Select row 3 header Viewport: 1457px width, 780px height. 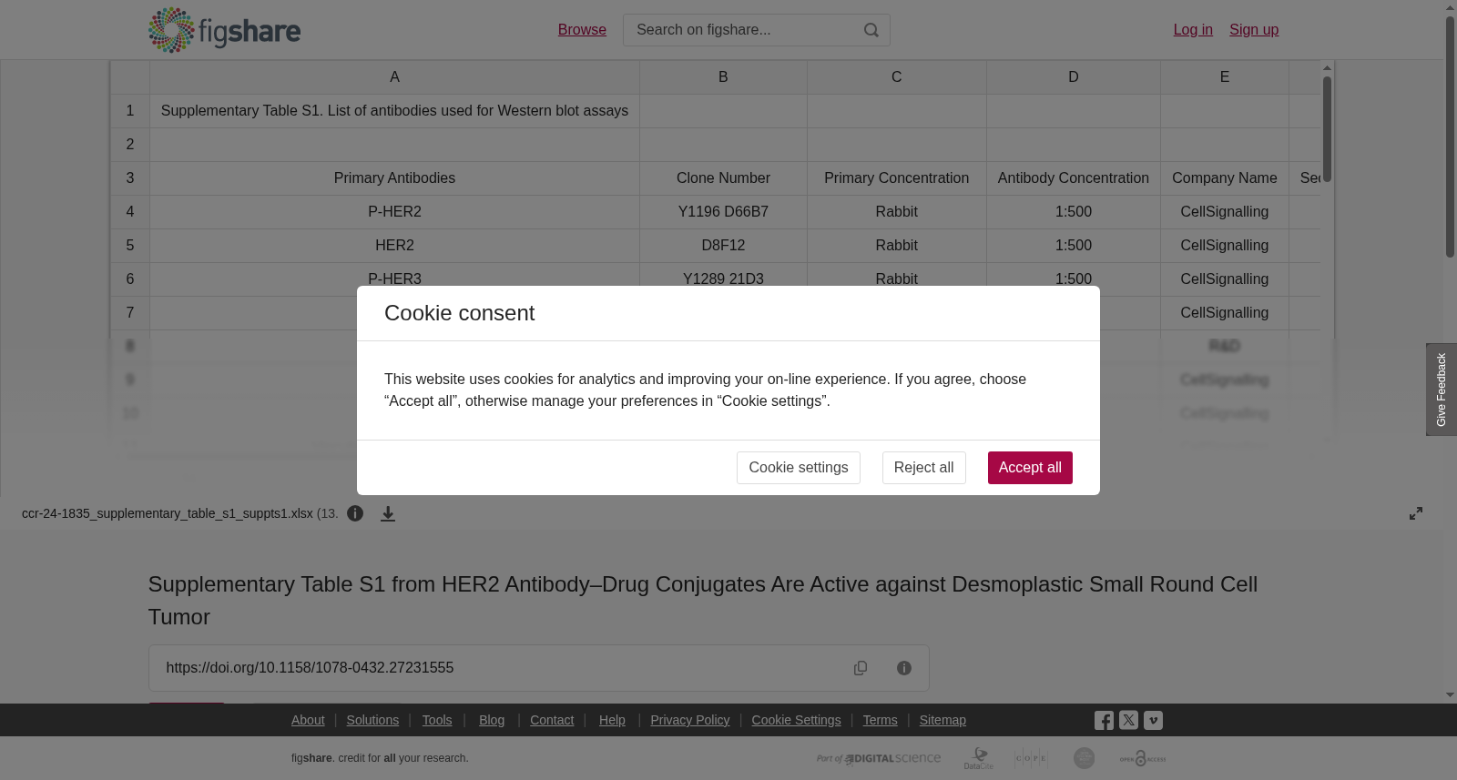pyautogui.click(x=130, y=178)
